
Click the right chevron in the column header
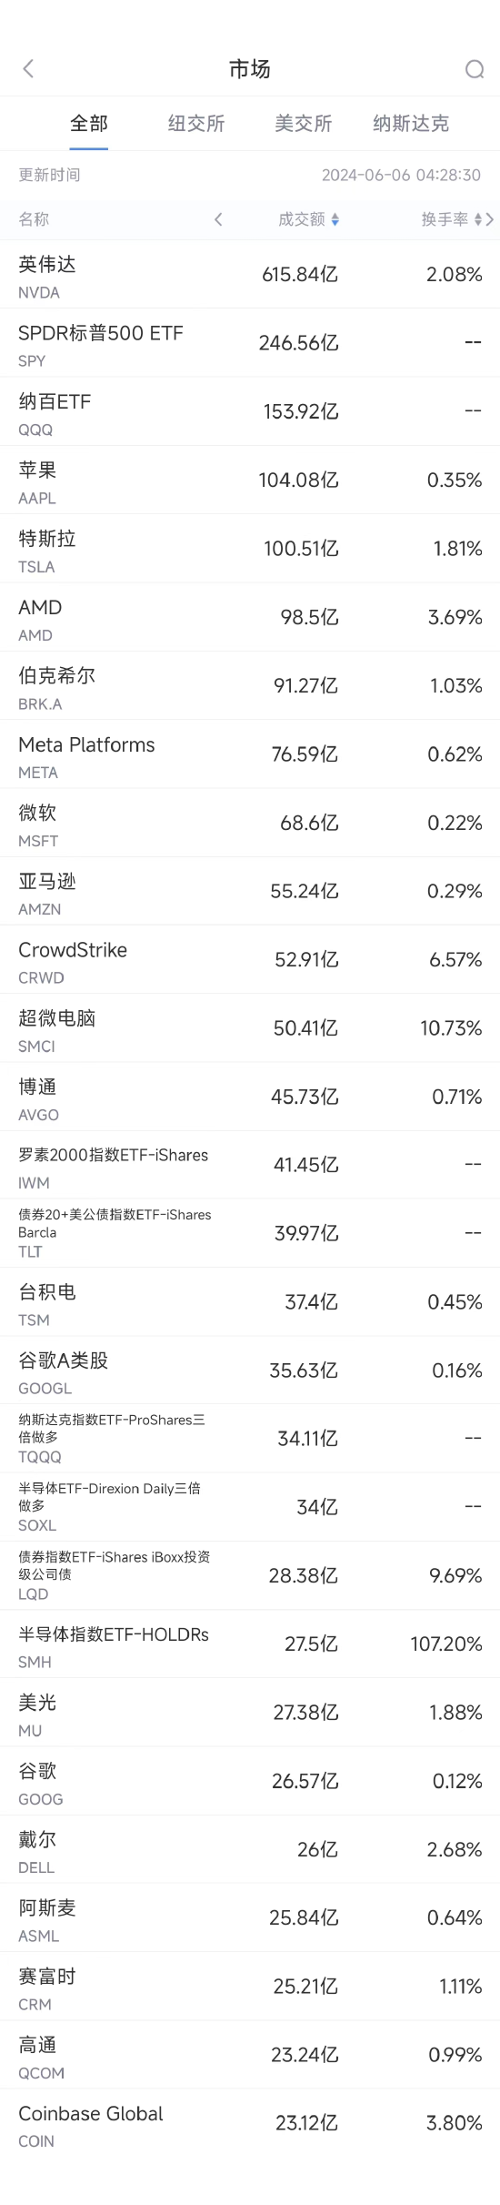pyautogui.click(x=490, y=219)
